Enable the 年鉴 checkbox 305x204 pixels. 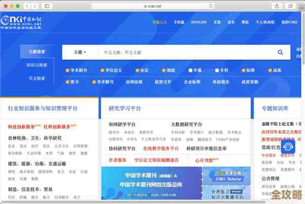(x=191, y=71)
